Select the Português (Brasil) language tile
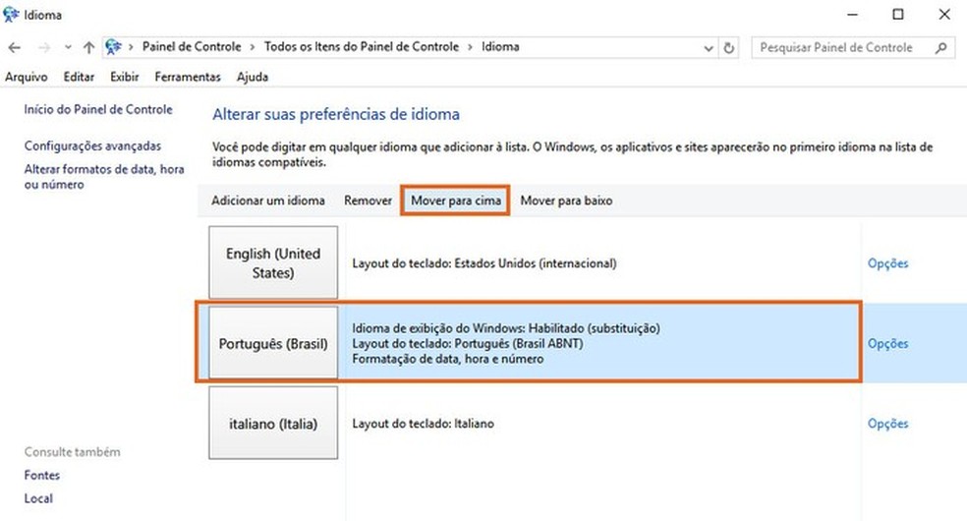This screenshot has width=967, height=521. (273, 343)
